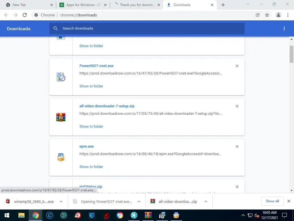Click the vertical scrollbar thumb
Image resolution: width=294 pixels, height=221 pixels.
(x=292, y=54)
